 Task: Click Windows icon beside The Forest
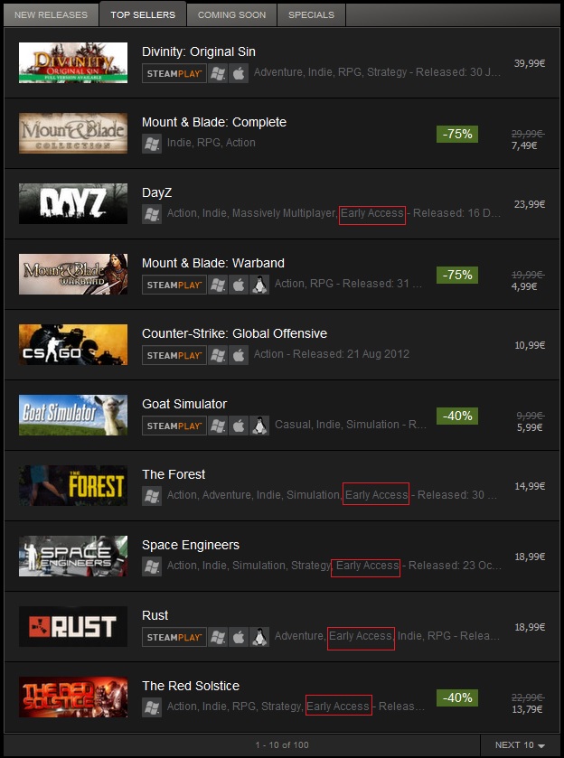152,496
